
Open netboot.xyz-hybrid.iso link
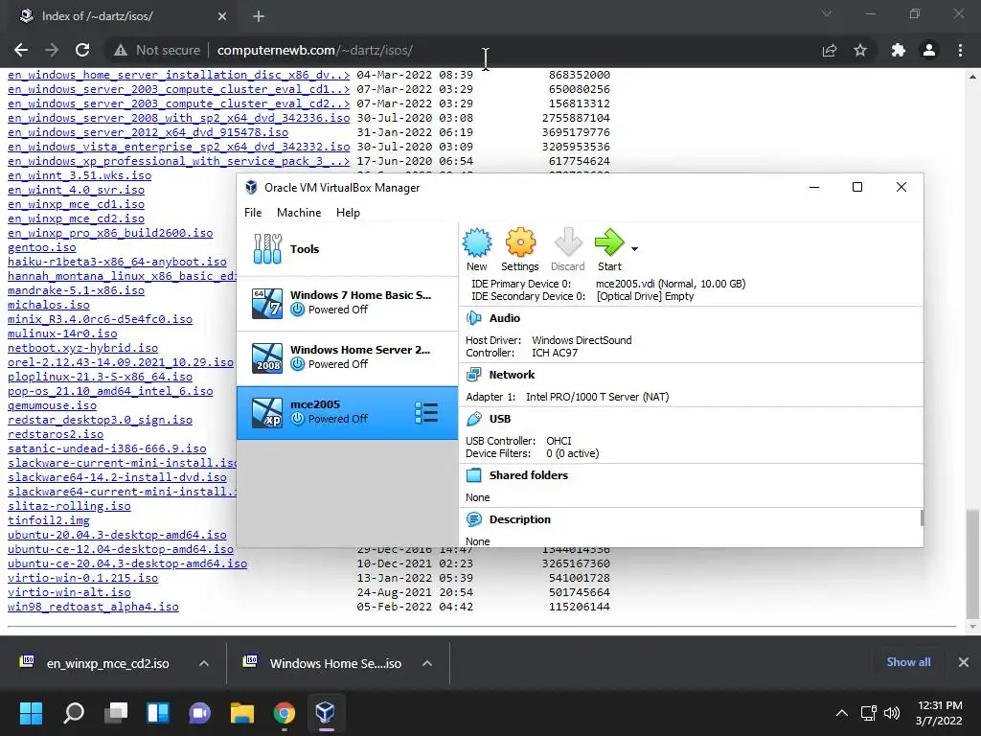[x=82, y=349]
